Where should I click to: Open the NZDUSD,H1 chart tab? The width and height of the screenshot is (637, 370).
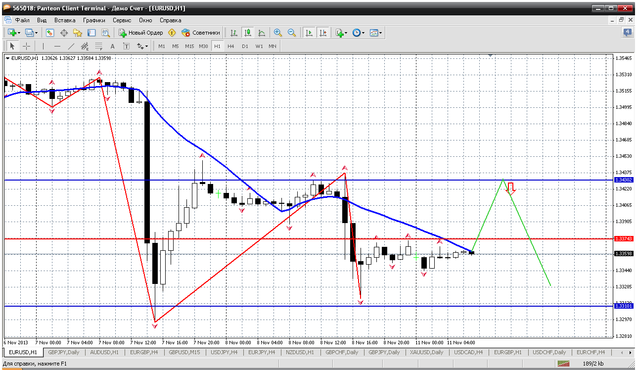[x=300, y=352]
